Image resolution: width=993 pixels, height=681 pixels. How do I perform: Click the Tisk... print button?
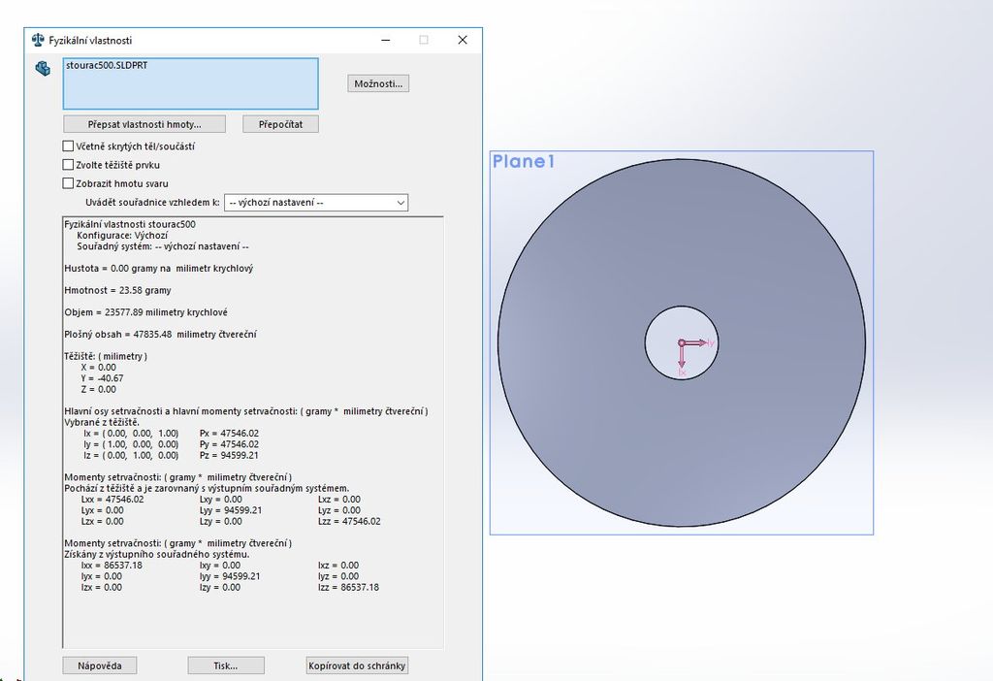[x=225, y=665]
